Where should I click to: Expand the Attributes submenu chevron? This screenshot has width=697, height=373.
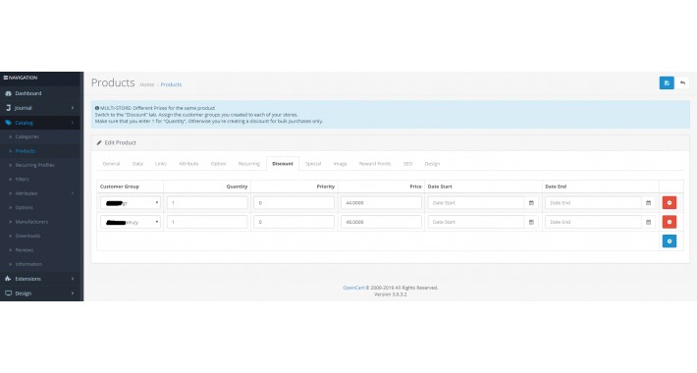73,193
